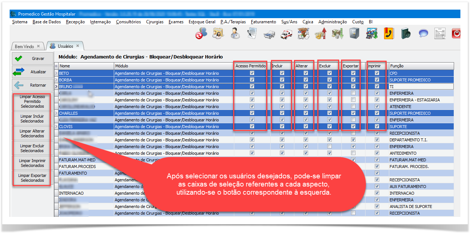Open the safe vault toolbar icon
This screenshot has height=235, width=473.
coord(354,34)
